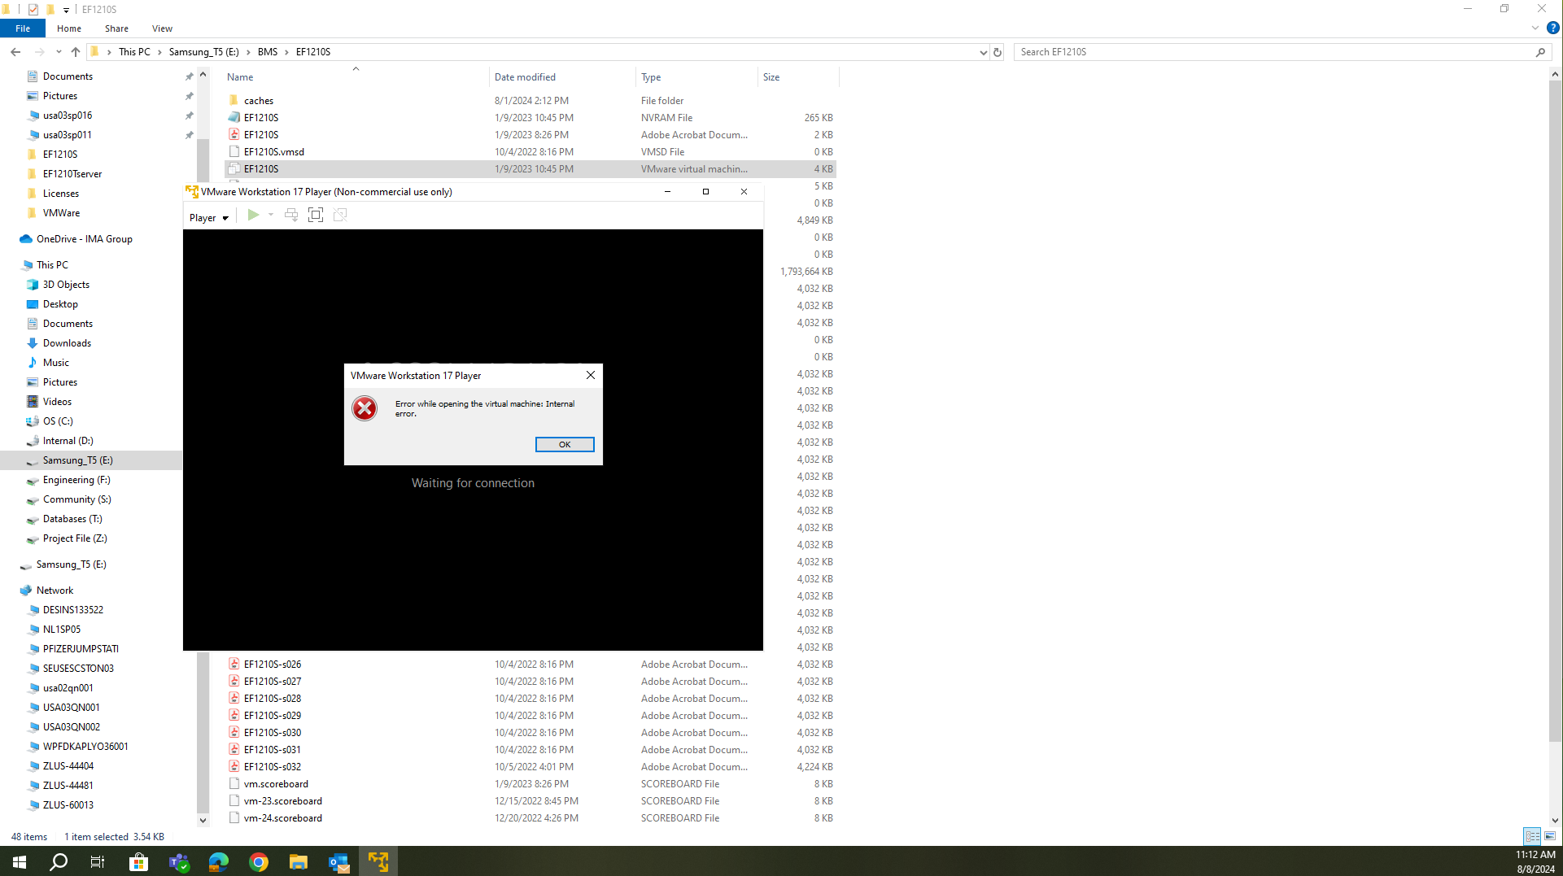Open Project File (Z:) drive

point(75,538)
